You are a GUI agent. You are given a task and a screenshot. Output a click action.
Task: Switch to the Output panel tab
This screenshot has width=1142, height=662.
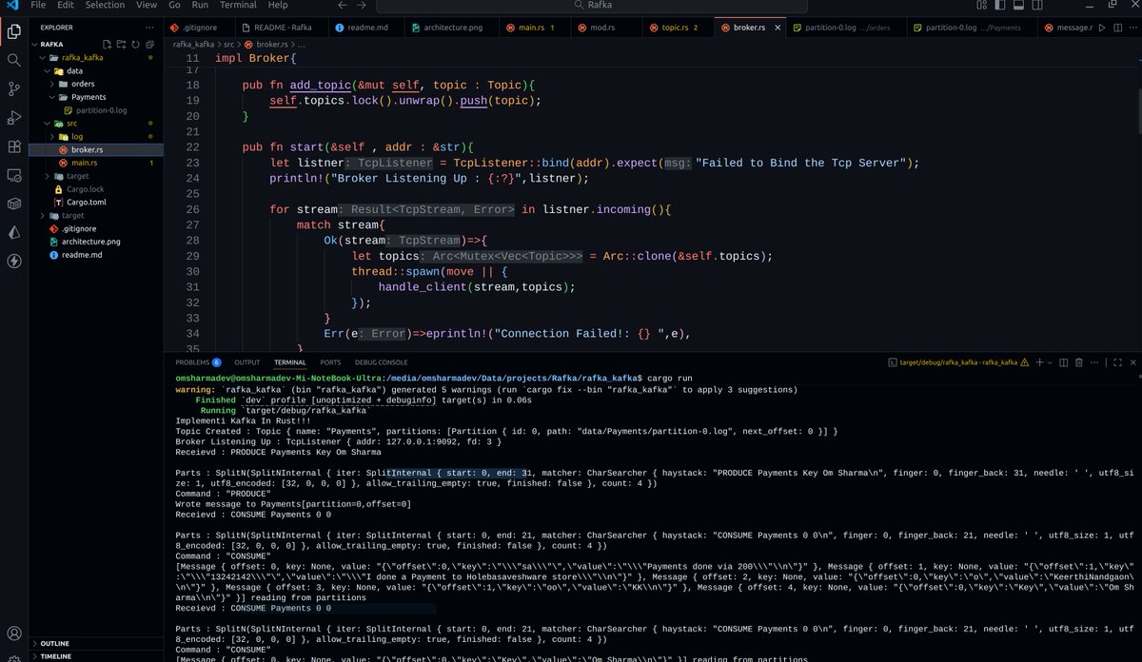247,362
